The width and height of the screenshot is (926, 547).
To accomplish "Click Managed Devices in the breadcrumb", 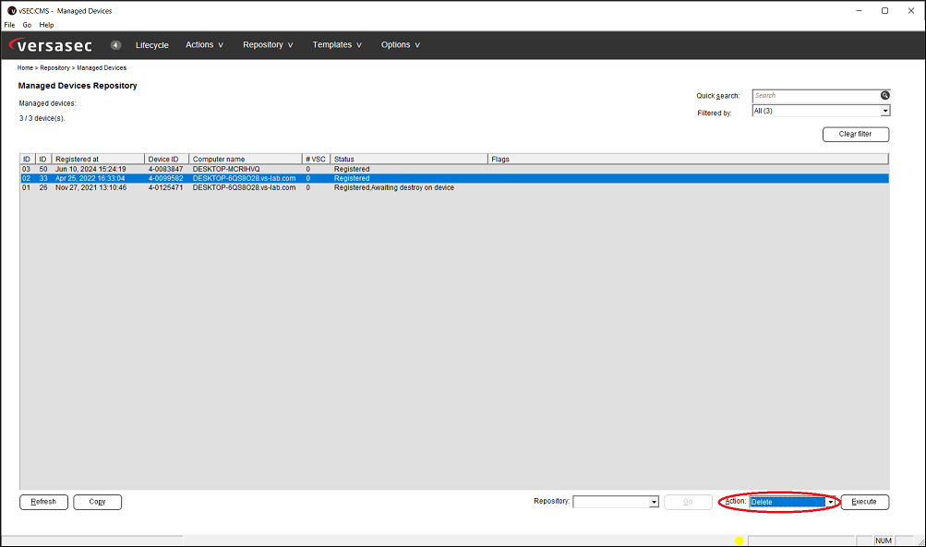I will pos(102,68).
